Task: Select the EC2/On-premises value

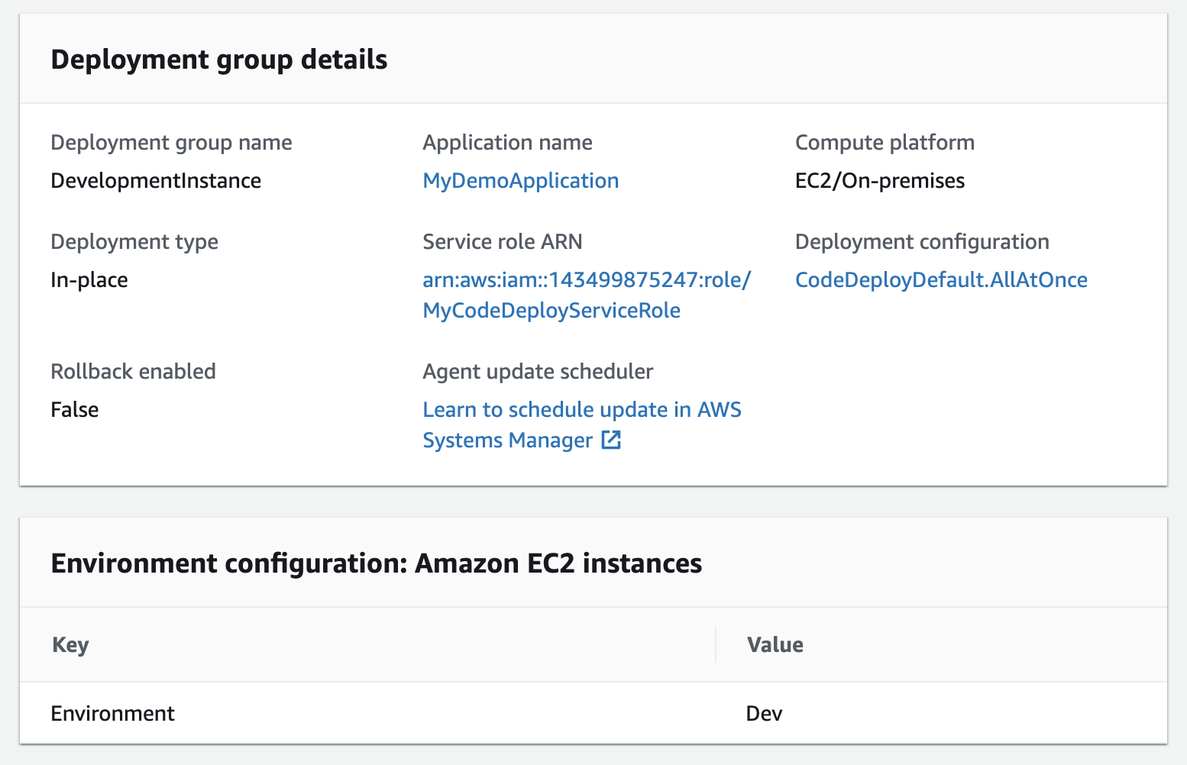Action: click(x=880, y=181)
